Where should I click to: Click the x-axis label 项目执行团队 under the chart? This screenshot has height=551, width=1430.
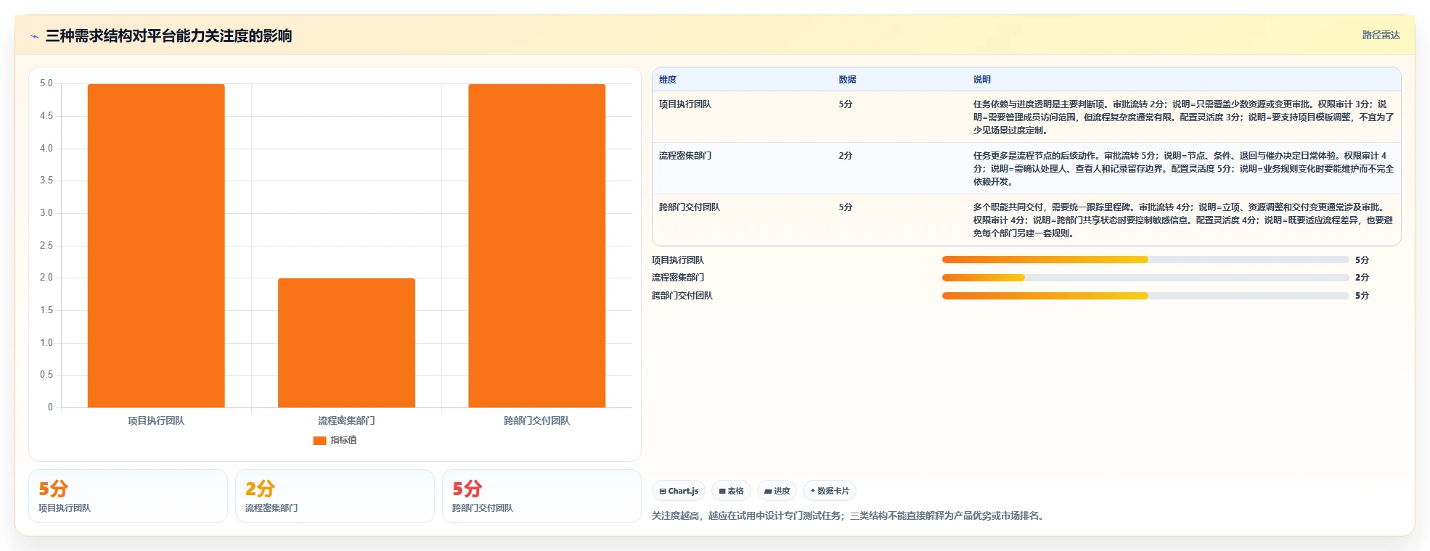point(156,420)
